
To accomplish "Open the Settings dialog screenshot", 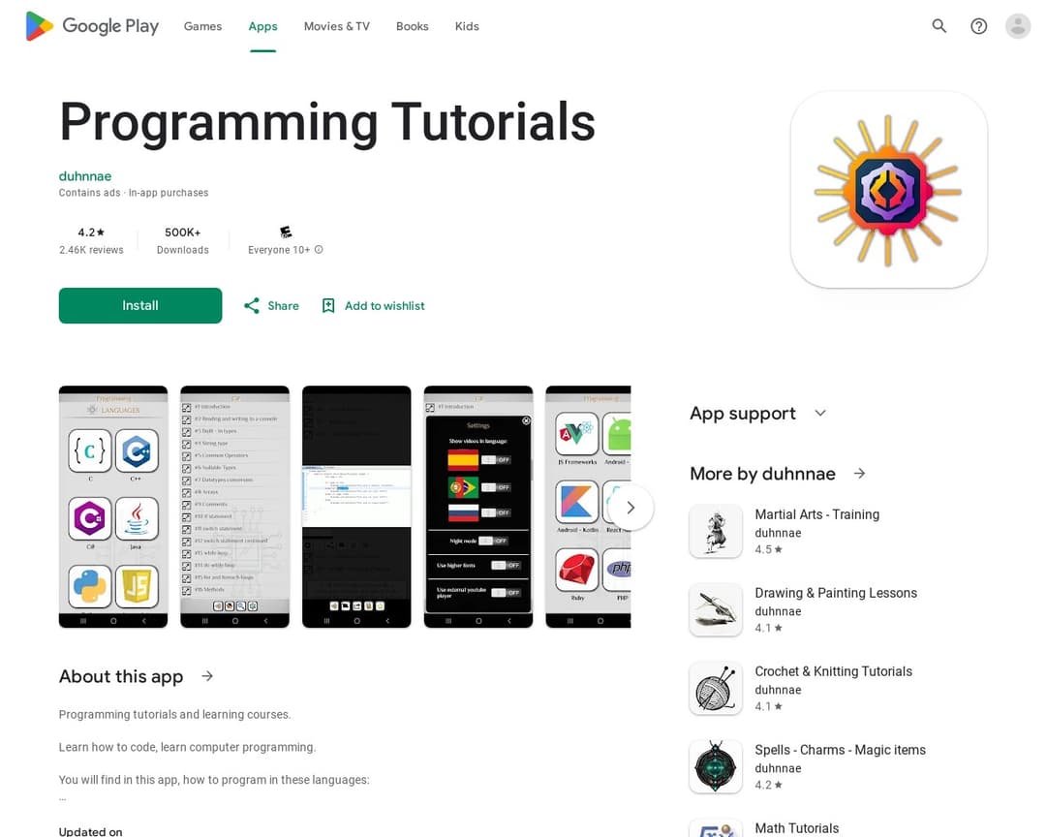I will [x=478, y=507].
